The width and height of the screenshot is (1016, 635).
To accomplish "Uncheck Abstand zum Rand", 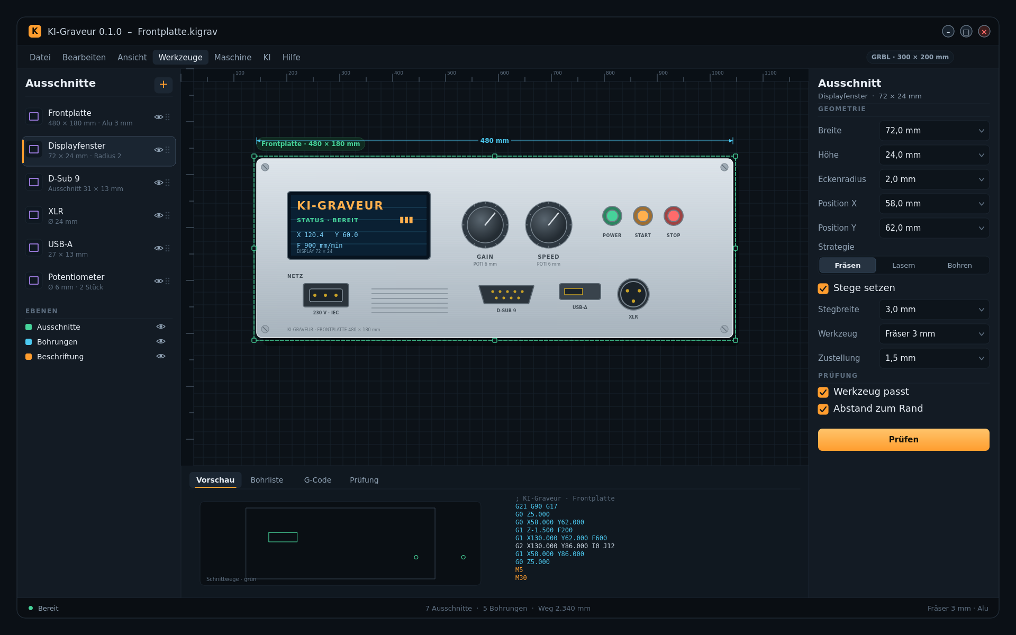I will pos(823,409).
